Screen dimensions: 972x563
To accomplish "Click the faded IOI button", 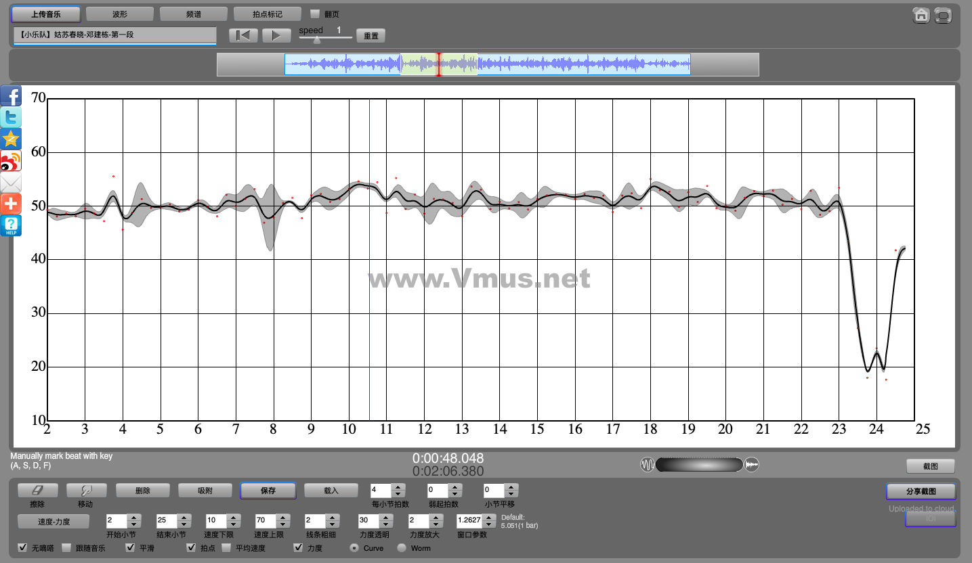I will tap(931, 518).
